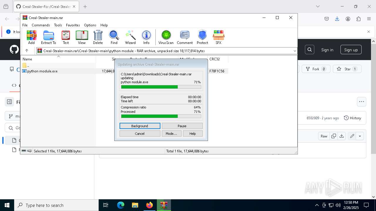This screenshot has width=376, height=211.
Task: Click the Processed total progress bar
Action: [161, 116]
